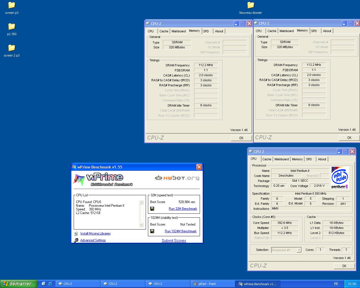Click the floppy save icon for 1024M score

152,231
